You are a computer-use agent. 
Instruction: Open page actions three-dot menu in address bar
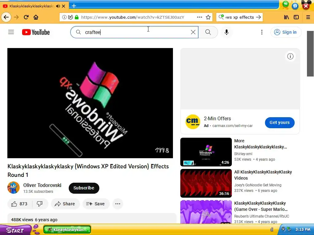(199, 17)
